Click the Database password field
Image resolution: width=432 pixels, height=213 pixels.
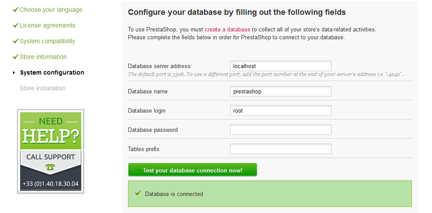280,130
